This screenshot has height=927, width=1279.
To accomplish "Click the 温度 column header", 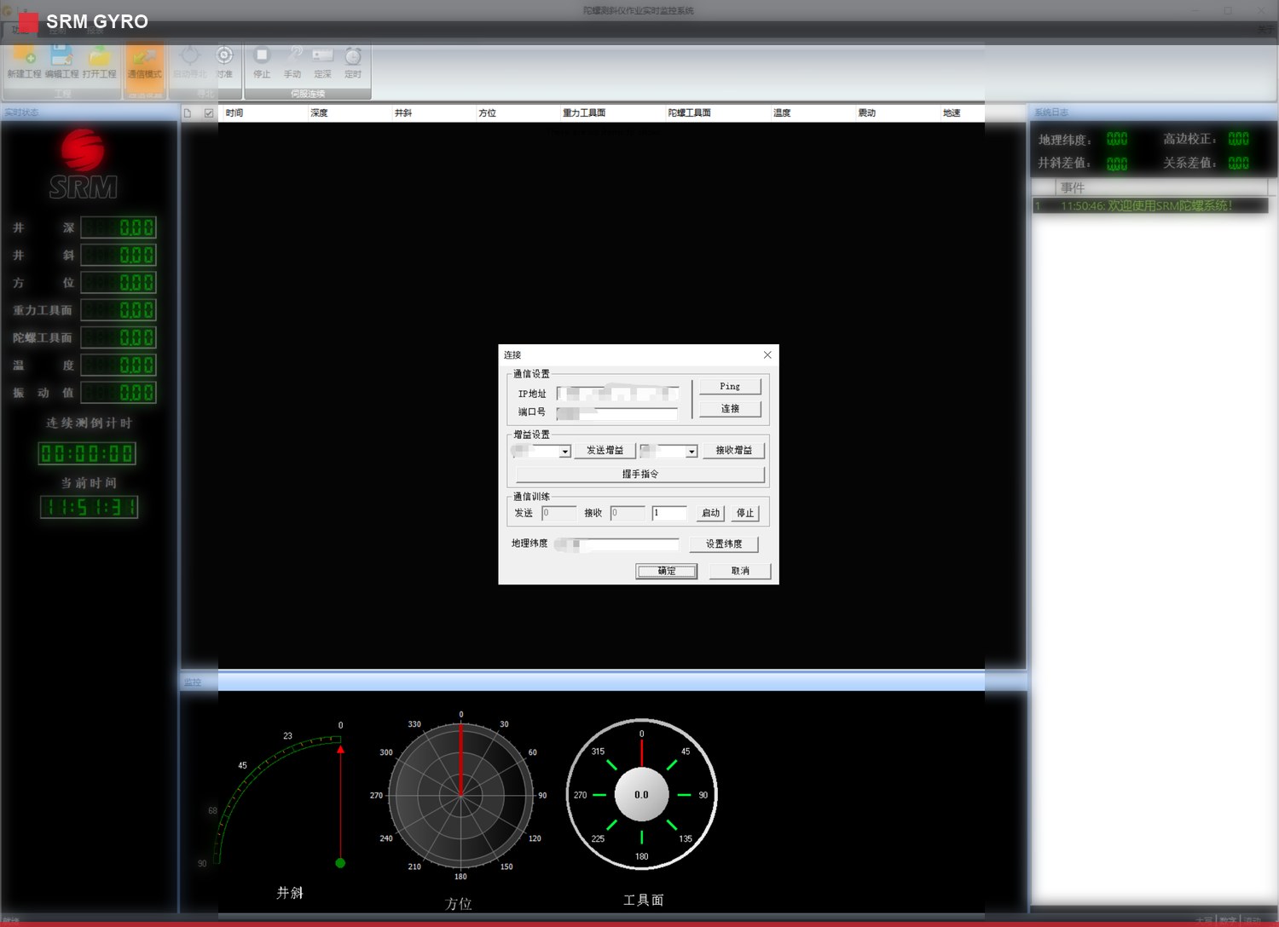I will (813, 112).
